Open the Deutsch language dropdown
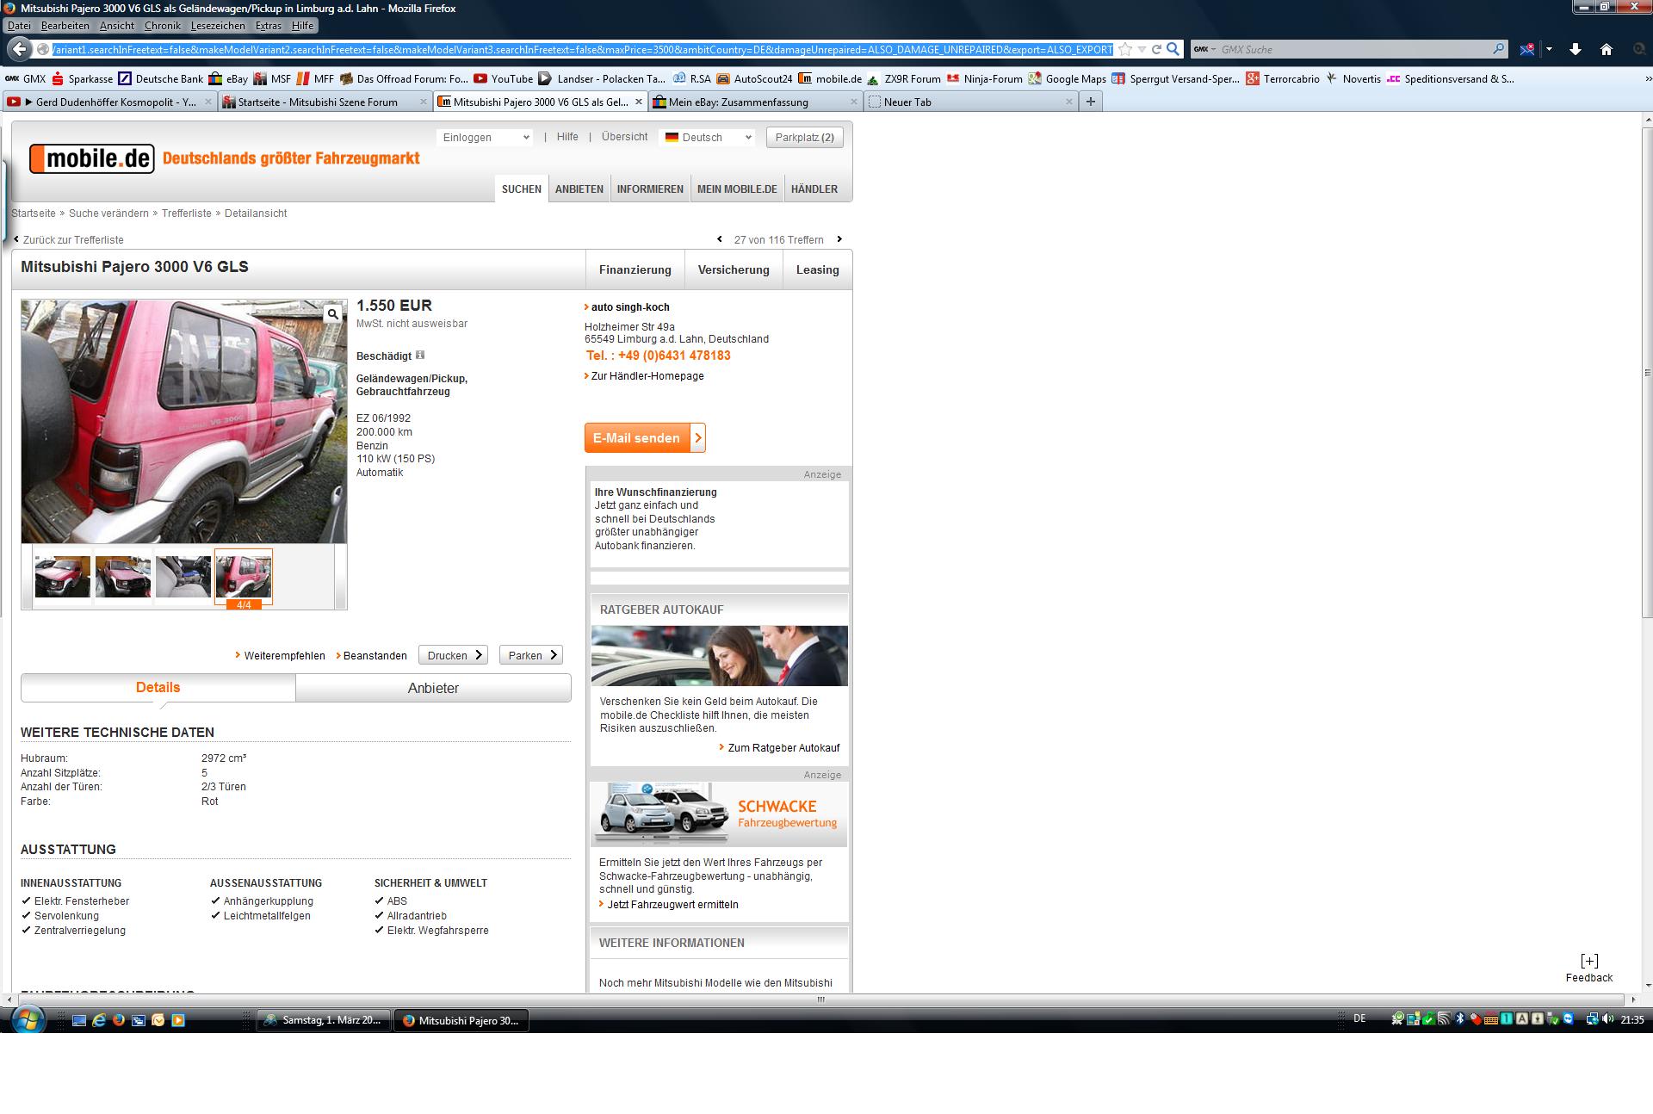Screen dimensions: 1653x1114 708,138
